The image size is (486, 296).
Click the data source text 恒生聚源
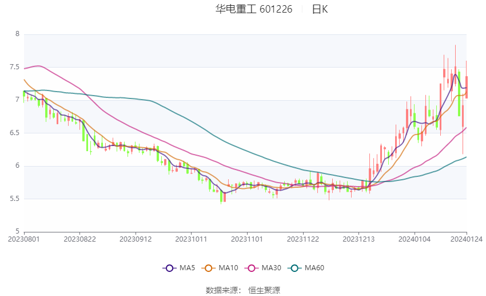click(264, 290)
